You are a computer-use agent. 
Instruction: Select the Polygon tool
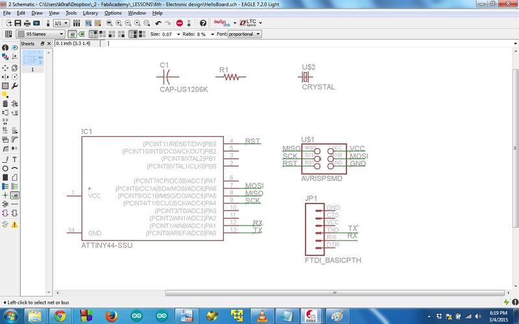coord(14,178)
